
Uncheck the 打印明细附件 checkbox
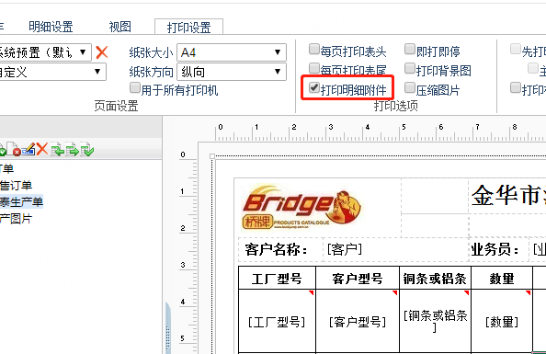[x=314, y=87]
